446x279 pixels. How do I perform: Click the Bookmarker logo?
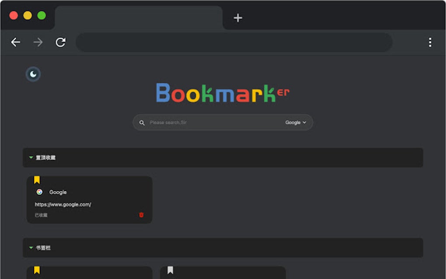click(223, 92)
